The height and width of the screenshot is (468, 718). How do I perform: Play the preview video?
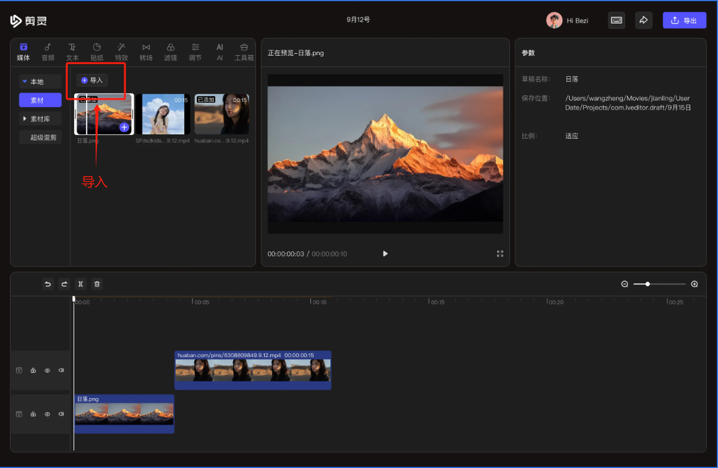pyautogui.click(x=385, y=254)
